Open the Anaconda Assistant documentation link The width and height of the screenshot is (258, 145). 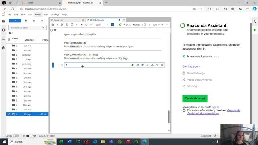click(214, 112)
